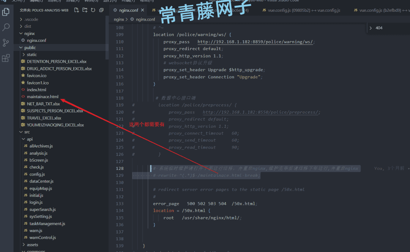This screenshot has width=410, height=252.
Task: Click the explorer panel scrollbar
Action: 107,38
